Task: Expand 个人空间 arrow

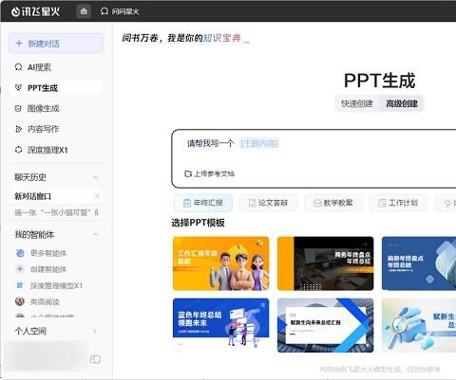Action: [x=95, y=331]
